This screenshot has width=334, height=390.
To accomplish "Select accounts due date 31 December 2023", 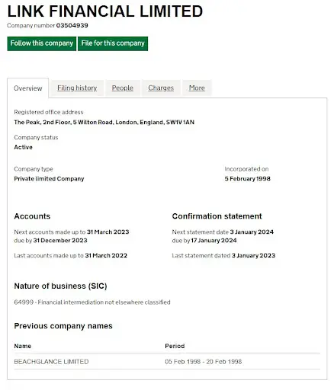I will point(60,241).
